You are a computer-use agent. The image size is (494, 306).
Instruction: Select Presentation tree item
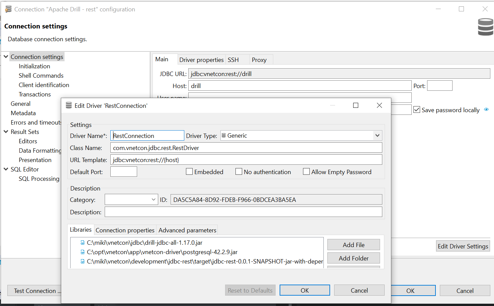point(35,160)
